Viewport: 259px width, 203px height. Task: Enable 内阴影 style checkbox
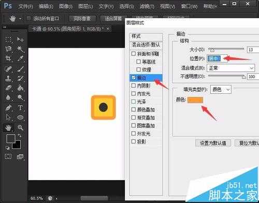(x=134, y=85)
